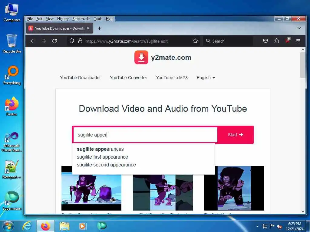Click the scrollbar down arrow
This screenshot has height=232, width=310.
[x=303, y=211]
